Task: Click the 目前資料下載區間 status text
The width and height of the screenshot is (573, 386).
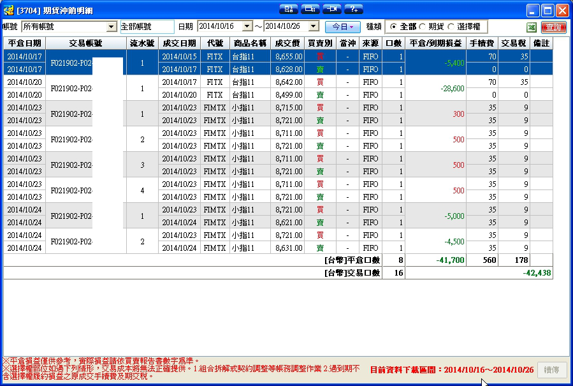Action: pos(452,370)
